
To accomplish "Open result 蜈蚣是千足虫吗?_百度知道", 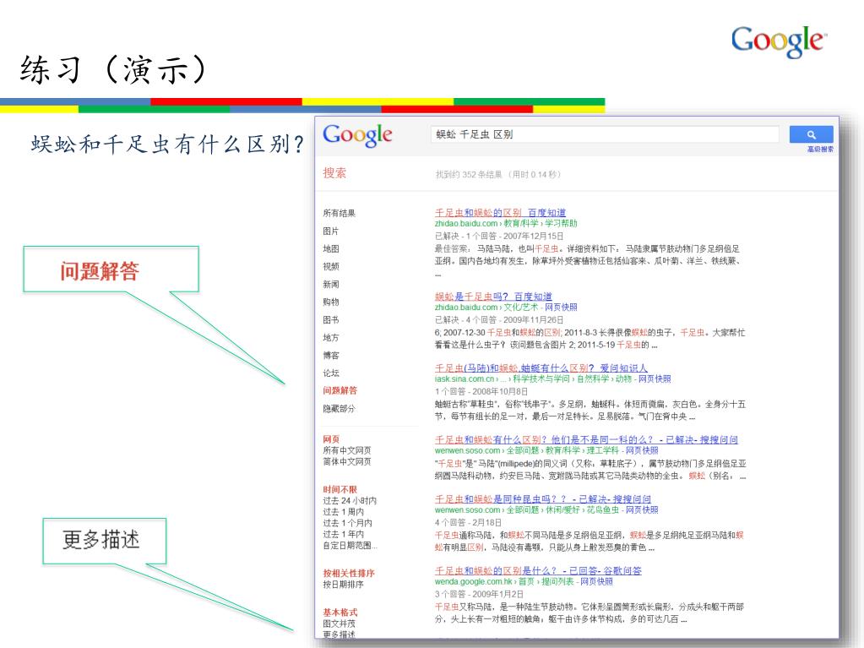I will click(493, 297).
